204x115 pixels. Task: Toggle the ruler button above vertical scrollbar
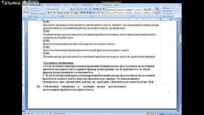coord(180,19)
